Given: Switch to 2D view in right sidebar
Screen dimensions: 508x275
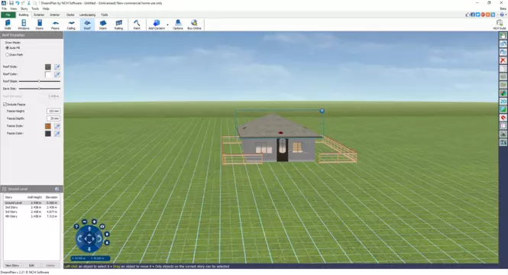Looking at the screenshot, I should pyautogui.click(x=503, y=102).
